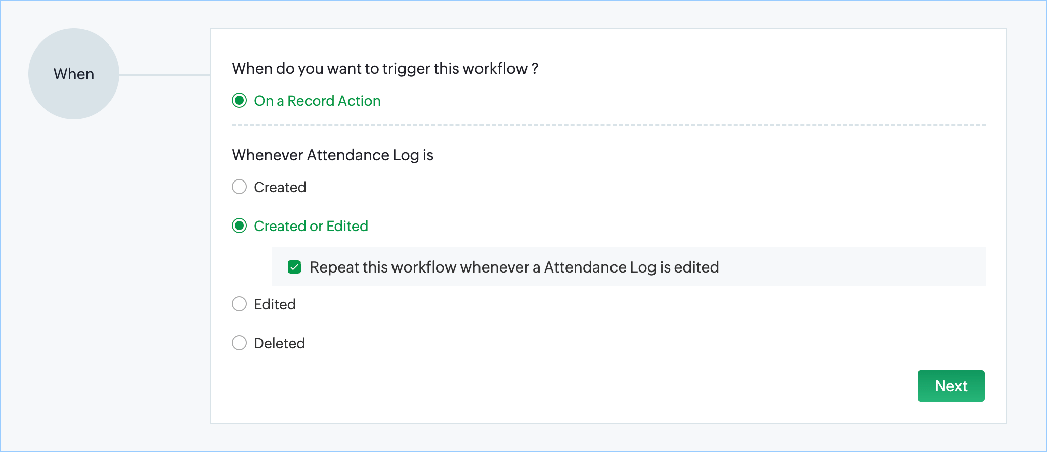Choose the Created radio button

point(239,187)
